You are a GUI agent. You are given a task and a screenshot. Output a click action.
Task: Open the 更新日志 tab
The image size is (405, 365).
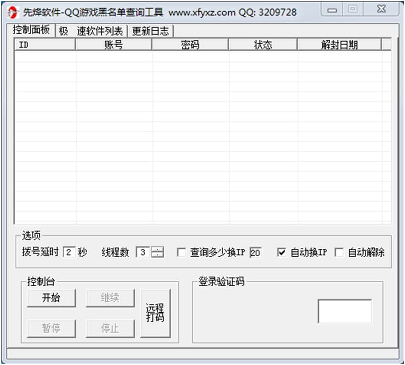(150, 31)
